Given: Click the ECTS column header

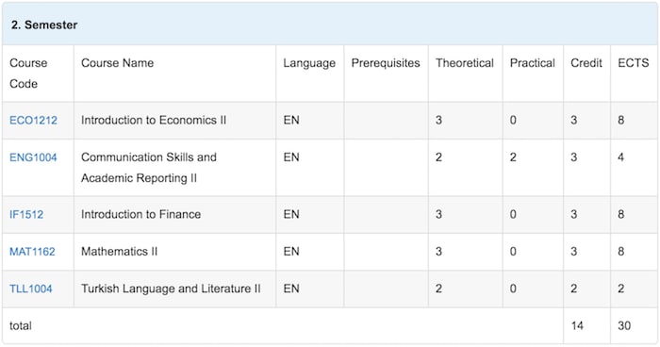Looking at the screenshot, I should point(634,63).
